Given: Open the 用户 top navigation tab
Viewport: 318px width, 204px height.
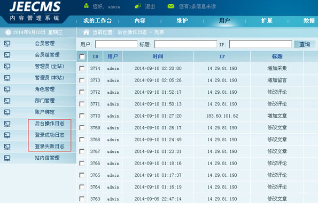Looking at the screenshot, I should [224, 21].
